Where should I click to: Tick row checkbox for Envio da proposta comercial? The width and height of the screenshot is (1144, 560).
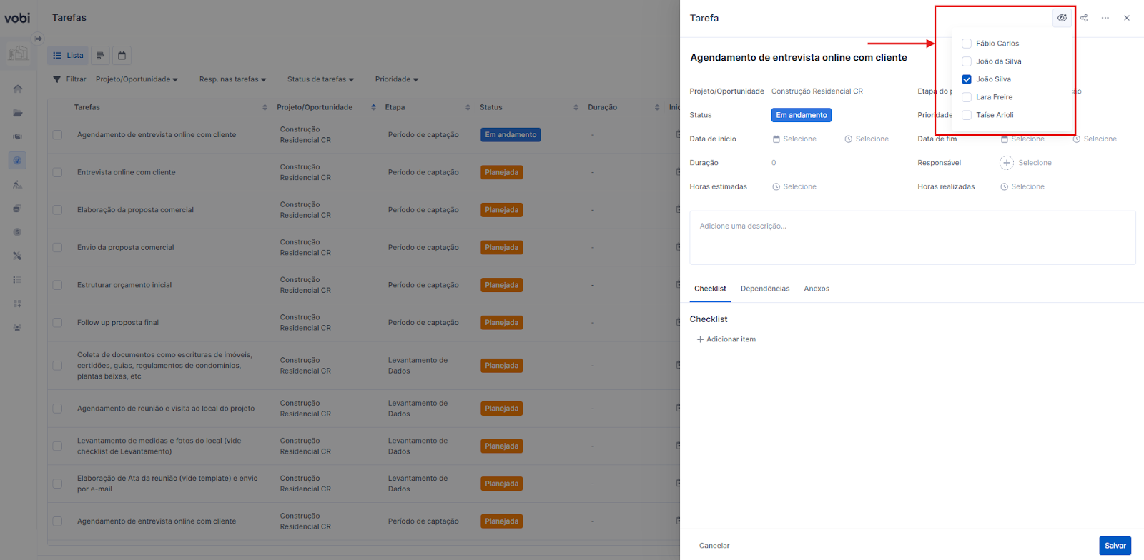click(x=57, y=247)
